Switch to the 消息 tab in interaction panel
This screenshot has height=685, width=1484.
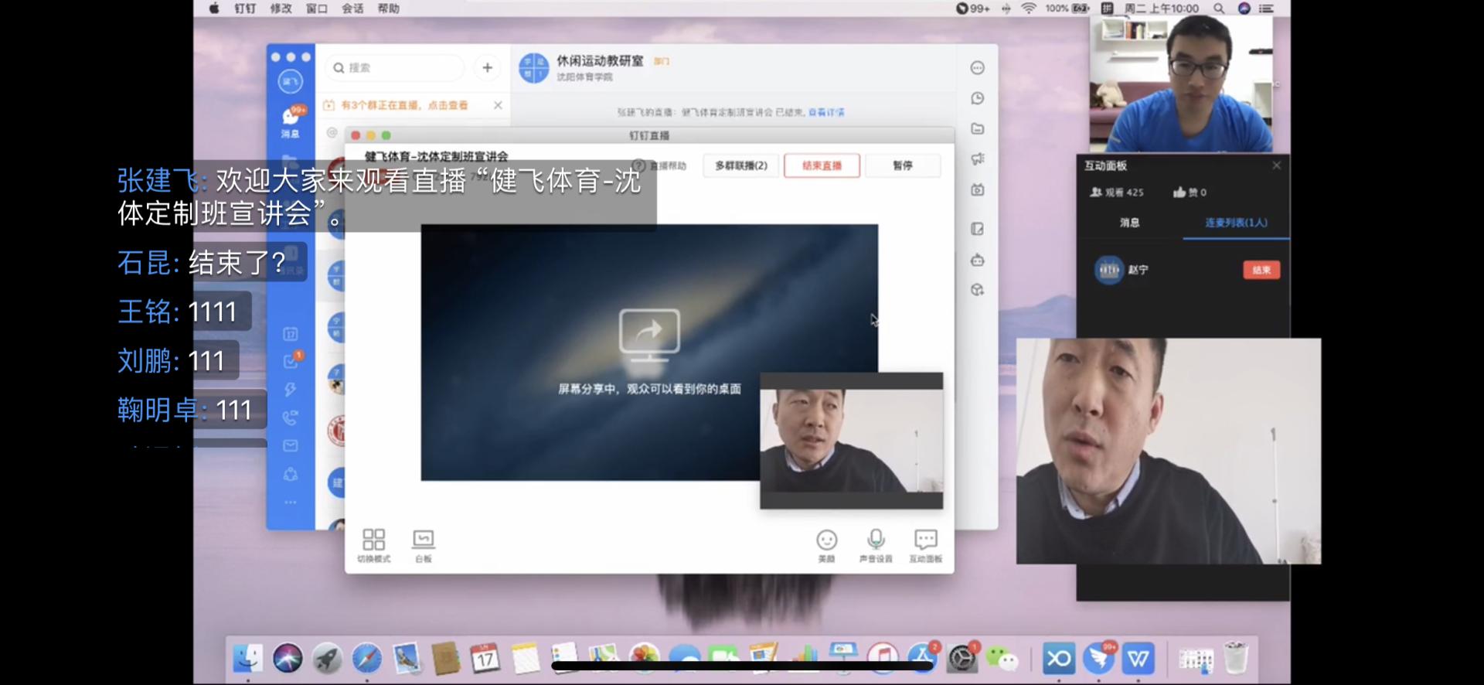point(1129,223)
